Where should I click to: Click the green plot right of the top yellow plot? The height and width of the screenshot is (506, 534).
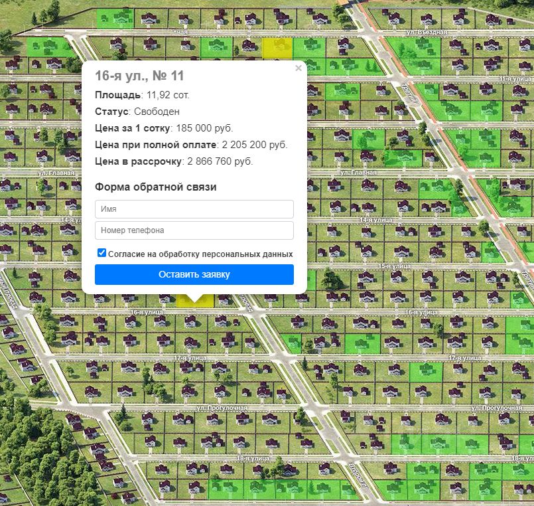point(309,47)
